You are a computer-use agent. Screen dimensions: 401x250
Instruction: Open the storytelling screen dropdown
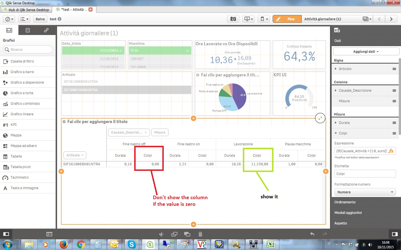pos(248,19)
